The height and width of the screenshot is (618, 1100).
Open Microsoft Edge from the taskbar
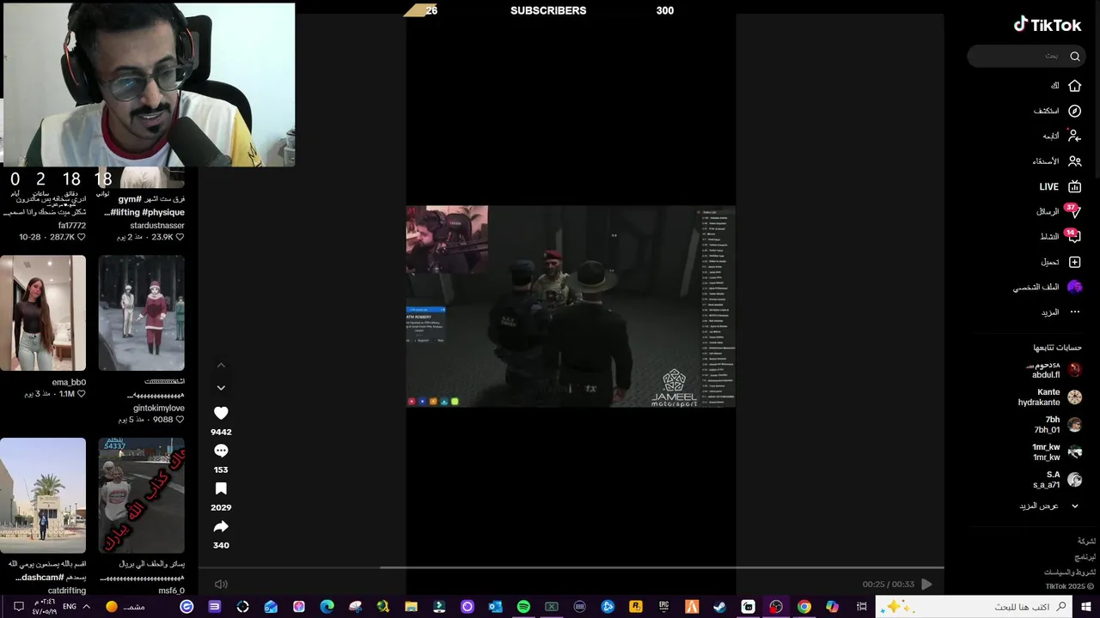[x=327, y=607]
